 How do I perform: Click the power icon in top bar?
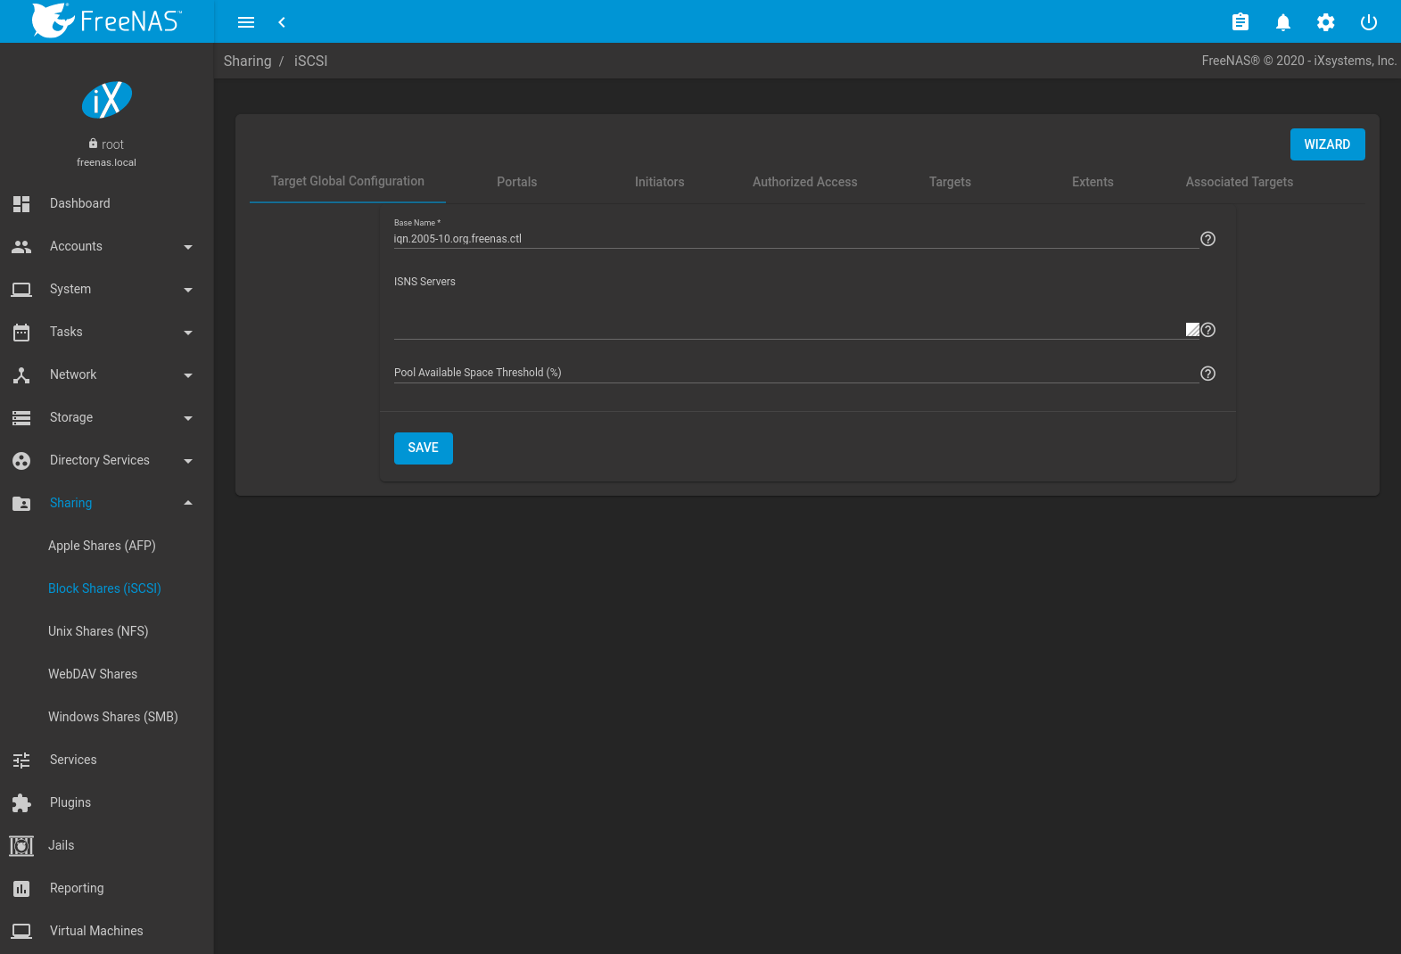[x=1368, y=22]
